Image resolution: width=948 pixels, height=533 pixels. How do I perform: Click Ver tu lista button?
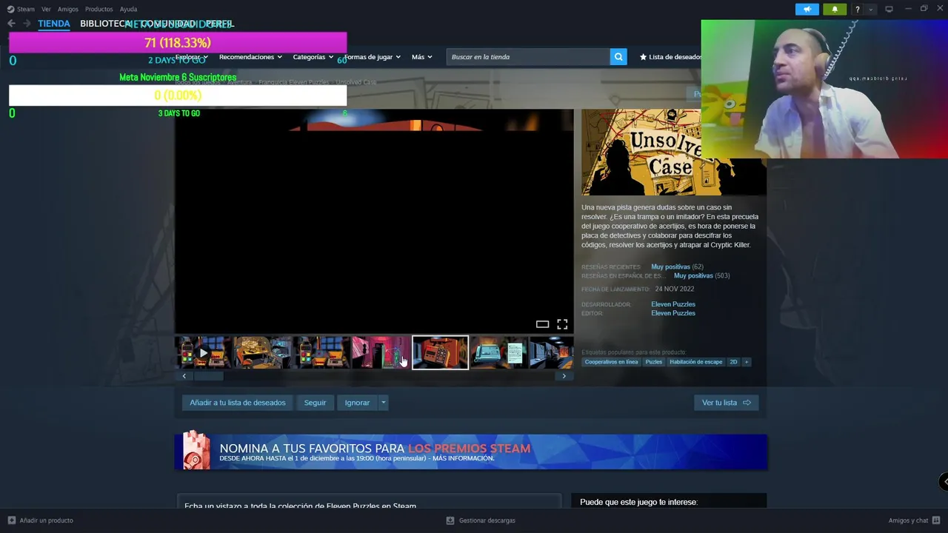click(726, 403)
